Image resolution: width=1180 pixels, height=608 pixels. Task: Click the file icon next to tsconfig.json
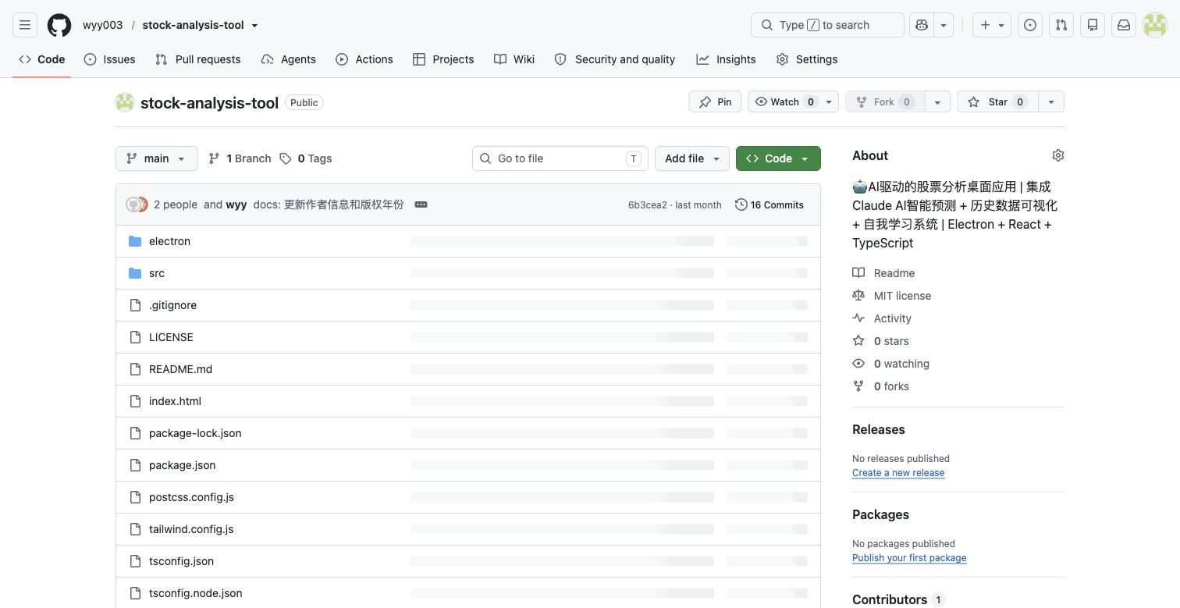pyautogui.click(x=135, y=561)
